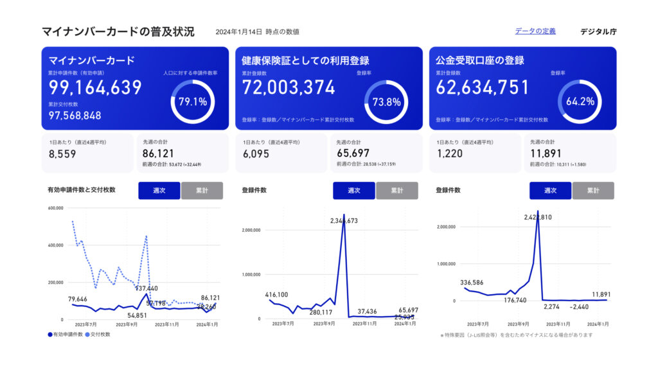The height and width of the screenshot is (370, 658).
Task: Select 週次 tab under 有効申請件数と交付枚数
Action: 159,190
